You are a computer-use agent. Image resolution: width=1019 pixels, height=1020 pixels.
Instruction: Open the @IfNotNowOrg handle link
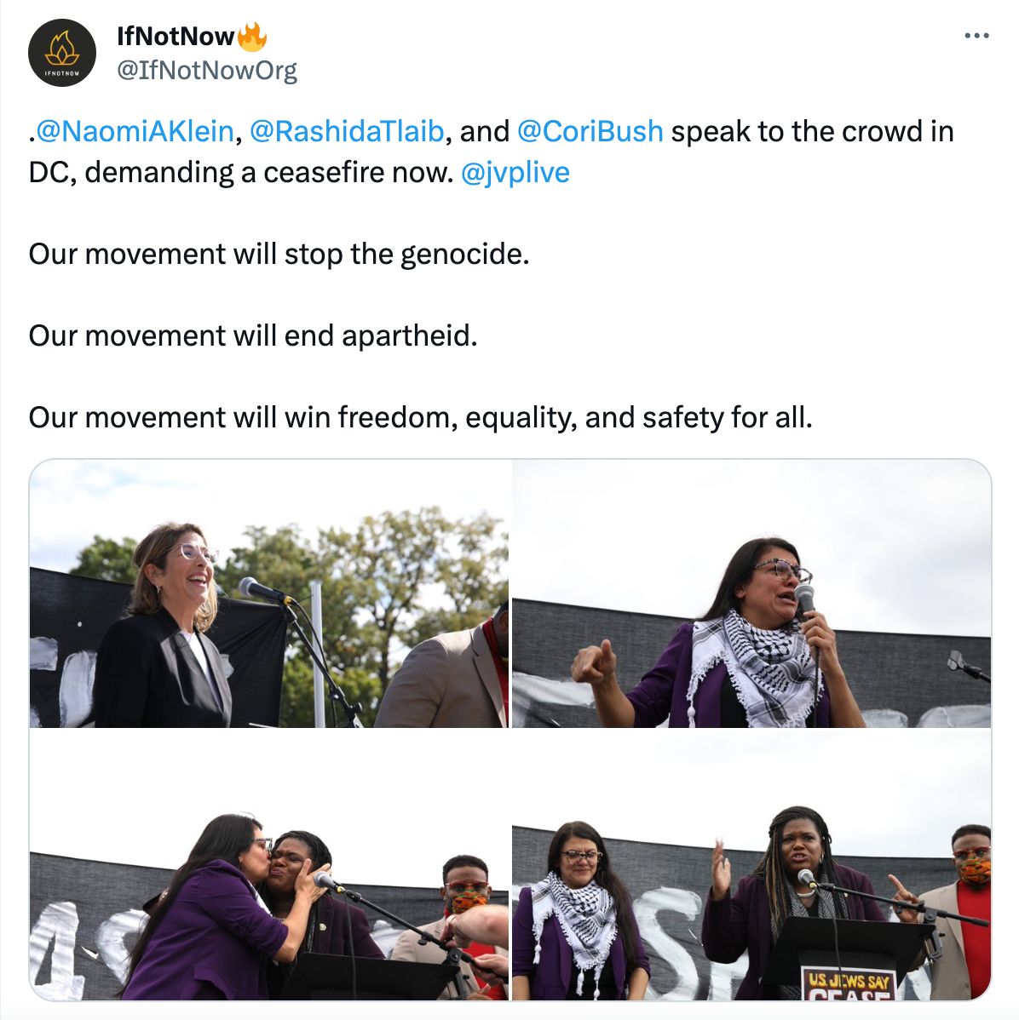[207, 71]
